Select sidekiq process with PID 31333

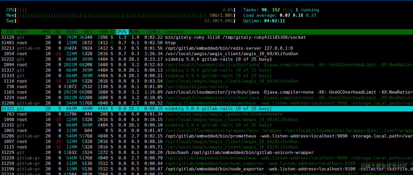[206, 76]
